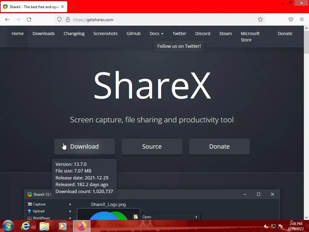Click the muted volume tray icon
This screenshot has width=309, height=232.
266,226
